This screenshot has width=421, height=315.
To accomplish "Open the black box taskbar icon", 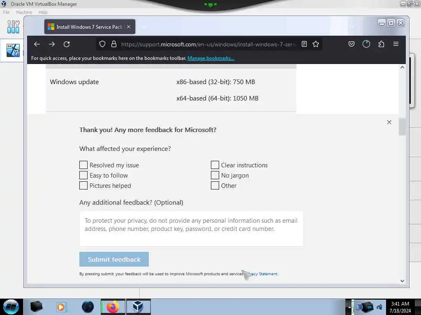I will click(36, 307).
